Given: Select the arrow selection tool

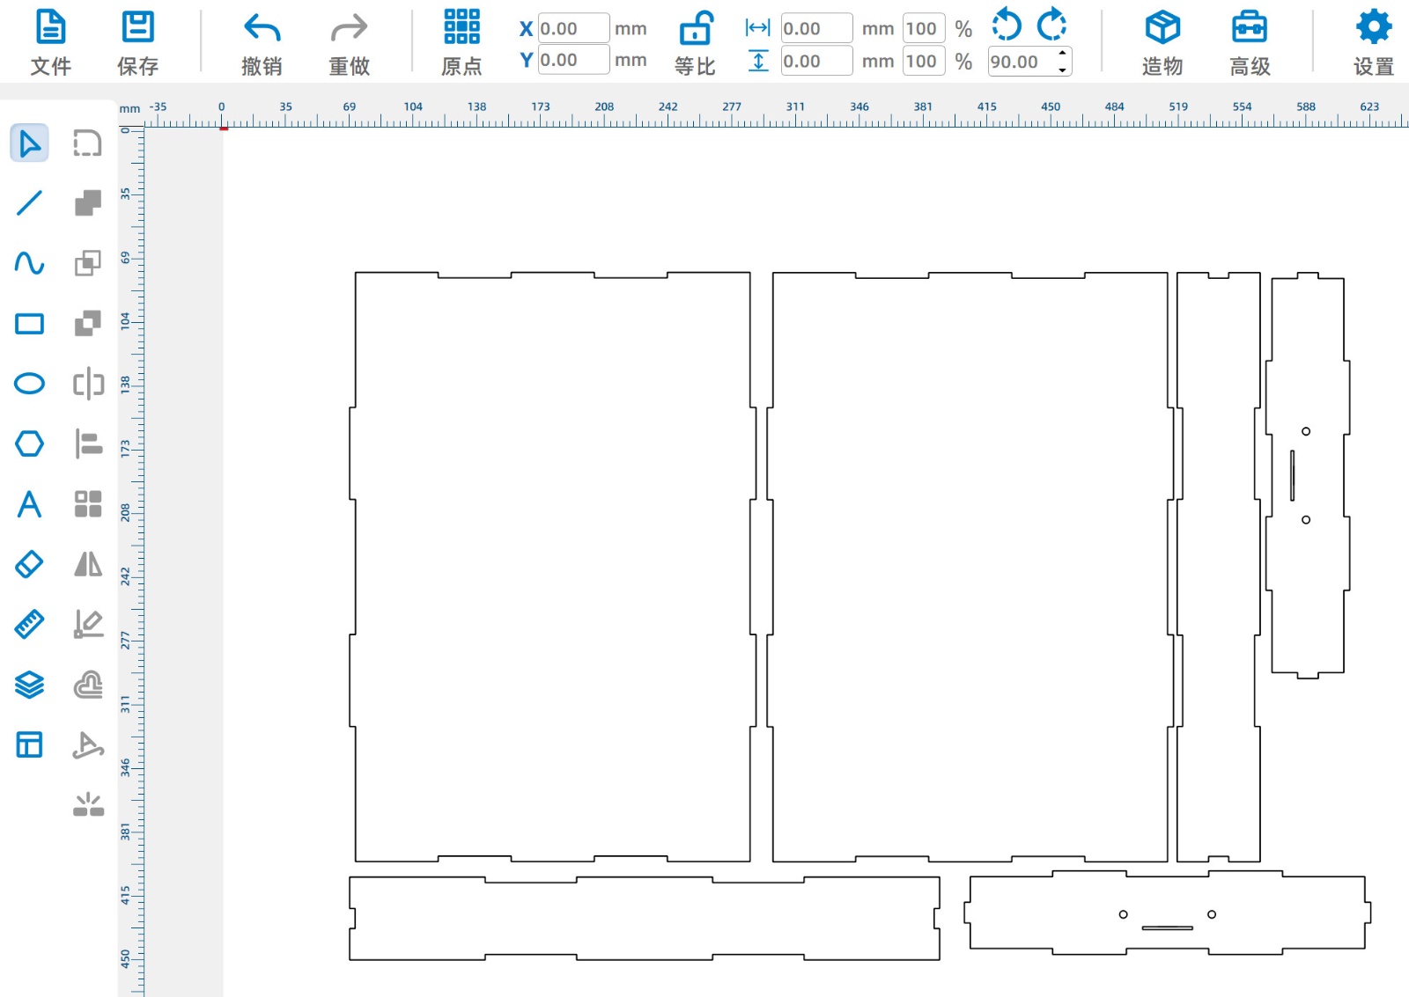Looking at the screenshot, I should pyautogui.click(x=29, y=143).
